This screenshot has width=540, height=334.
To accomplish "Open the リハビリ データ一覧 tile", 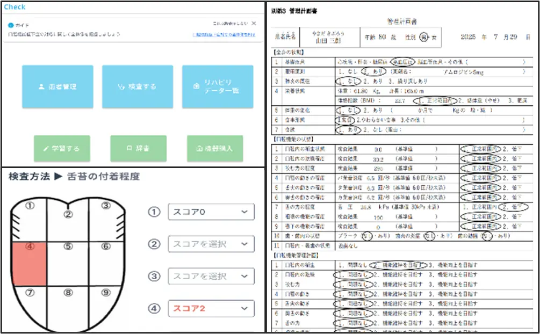I will click(x=218, y=87).
